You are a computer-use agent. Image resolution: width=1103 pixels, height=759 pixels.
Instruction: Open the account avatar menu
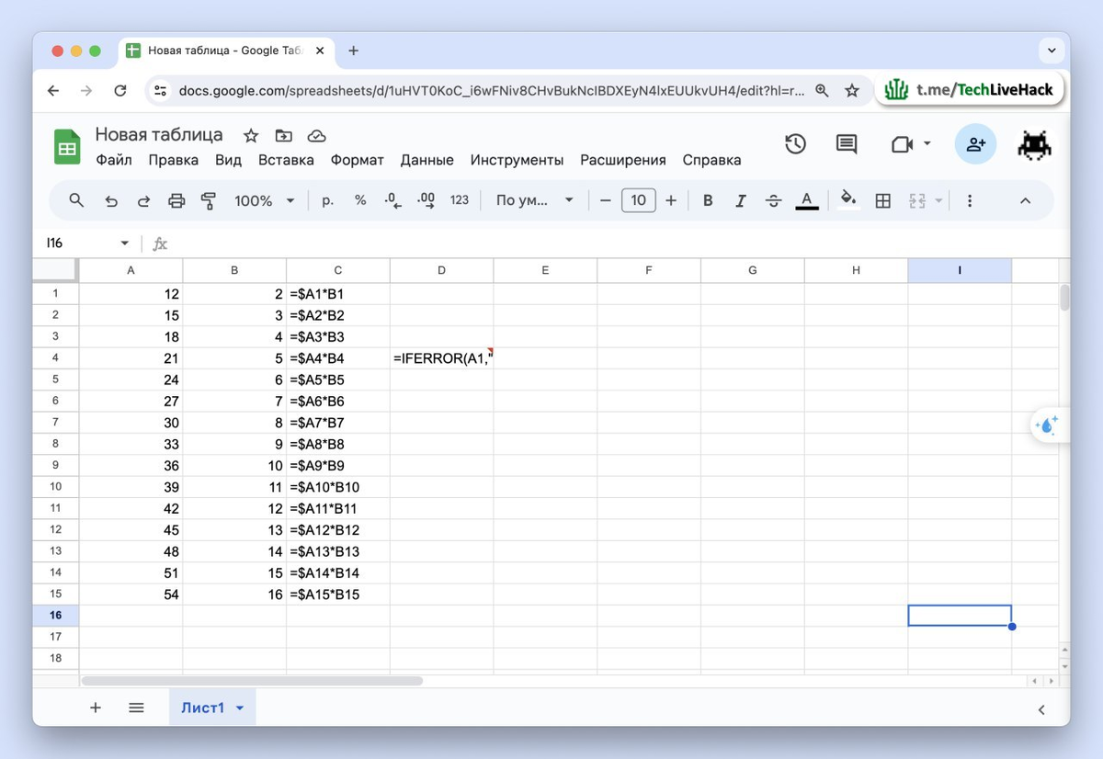pyautogui.click(x=1035, y=144)
